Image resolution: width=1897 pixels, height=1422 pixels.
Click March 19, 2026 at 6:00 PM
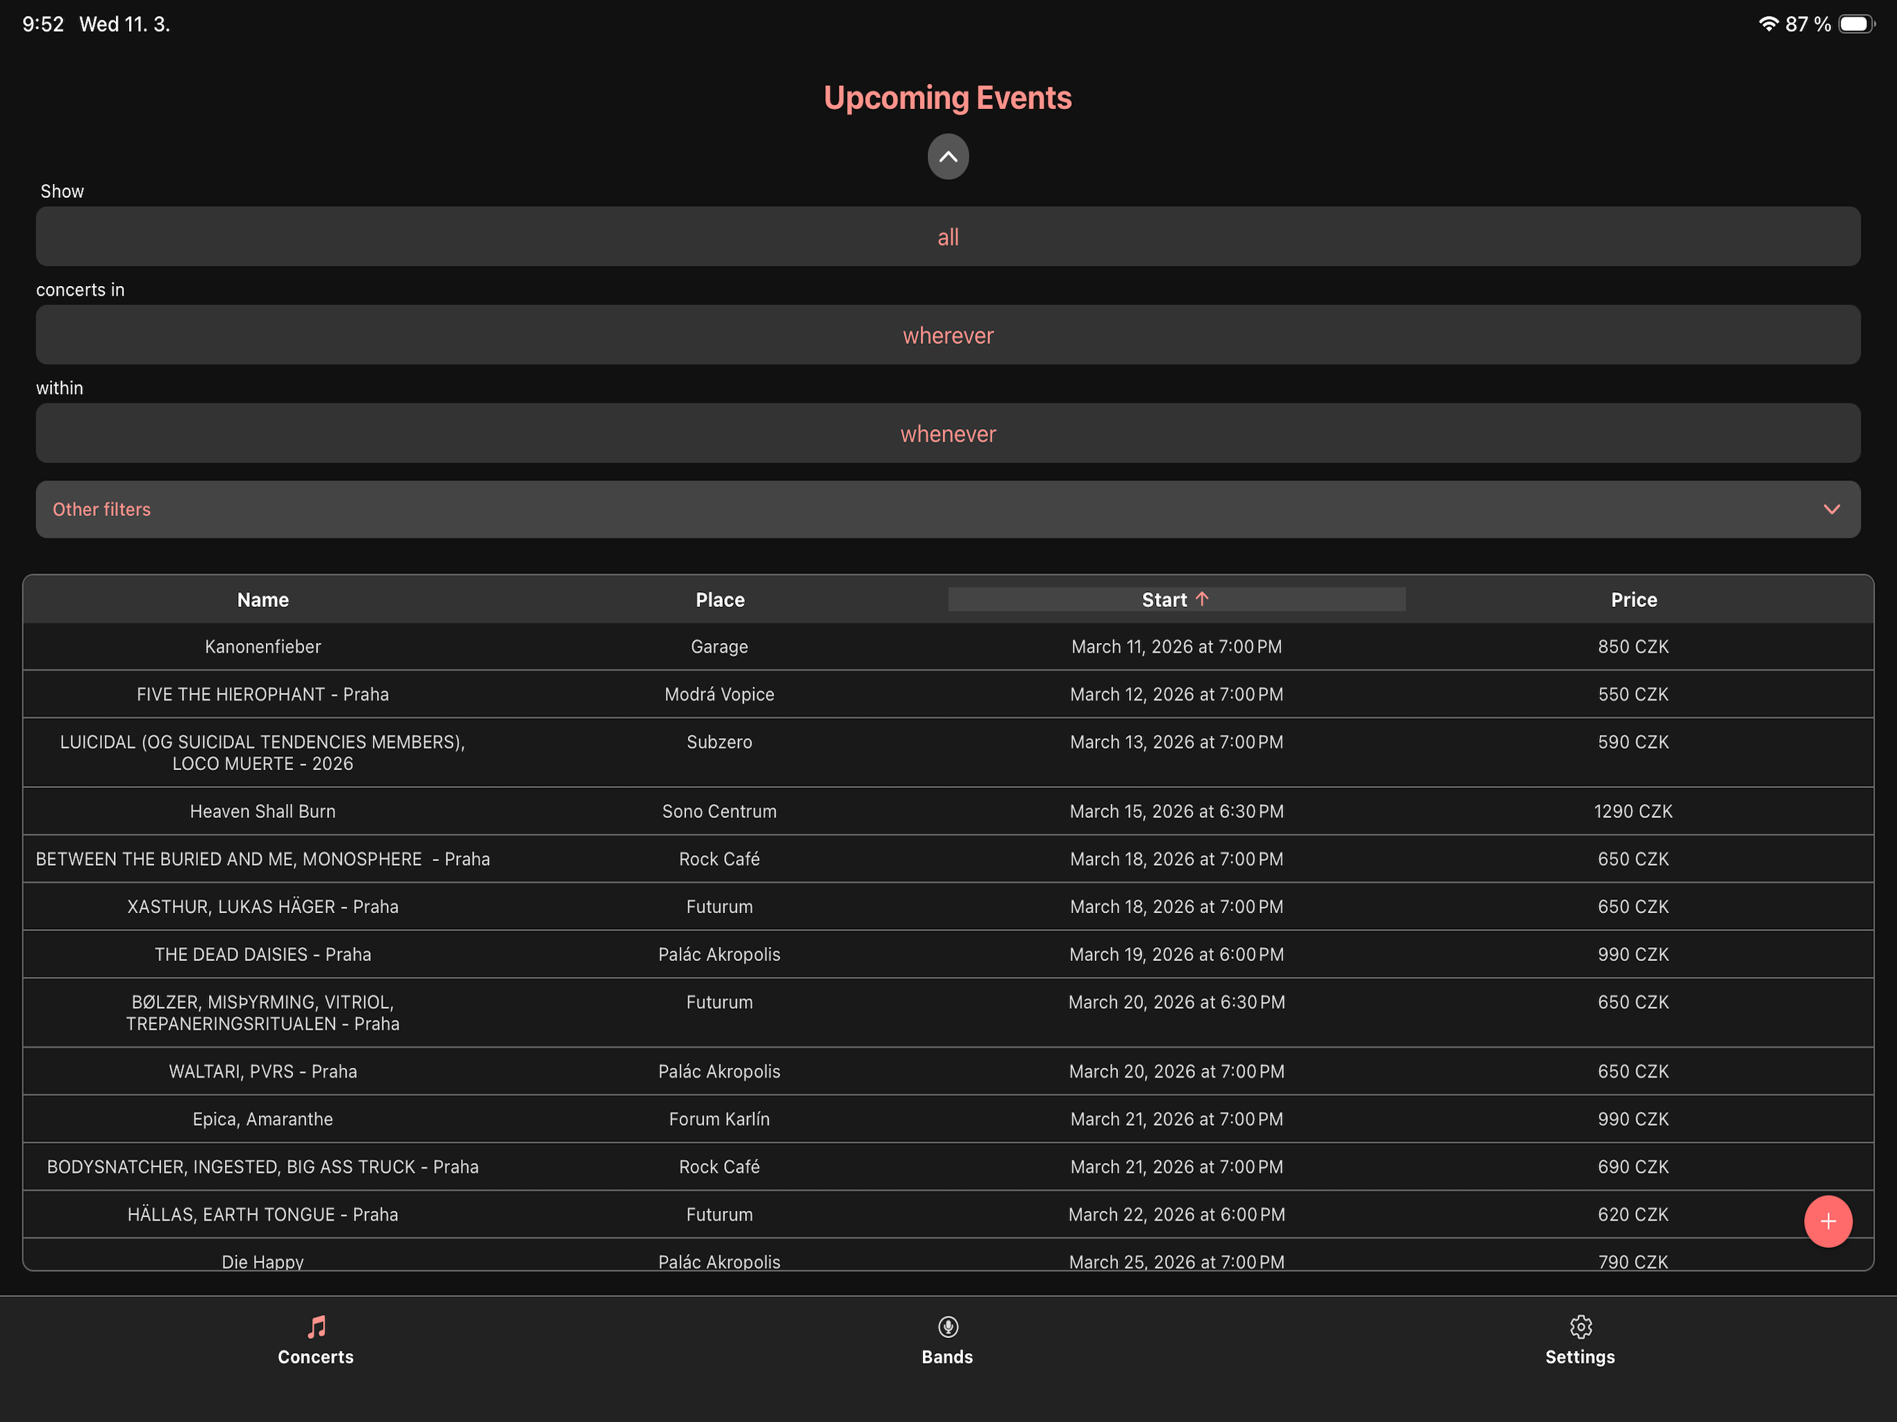(x=1177, y=955)
